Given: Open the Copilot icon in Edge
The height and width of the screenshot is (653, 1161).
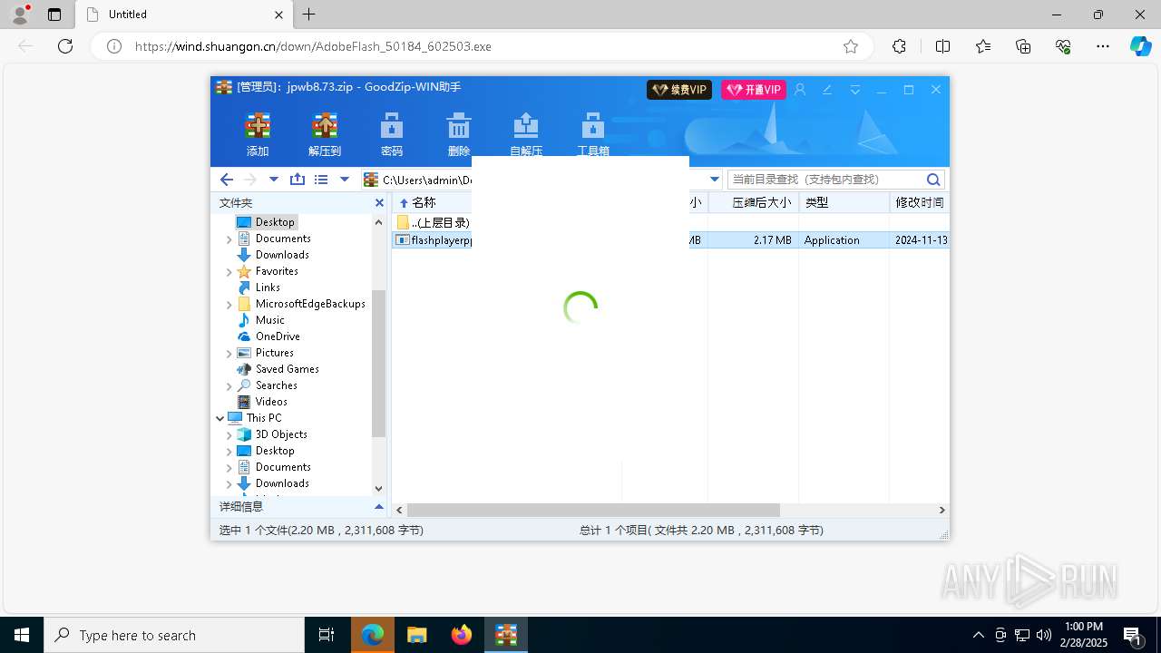Looking at the screenshot, I should [x=1140, y=46].
